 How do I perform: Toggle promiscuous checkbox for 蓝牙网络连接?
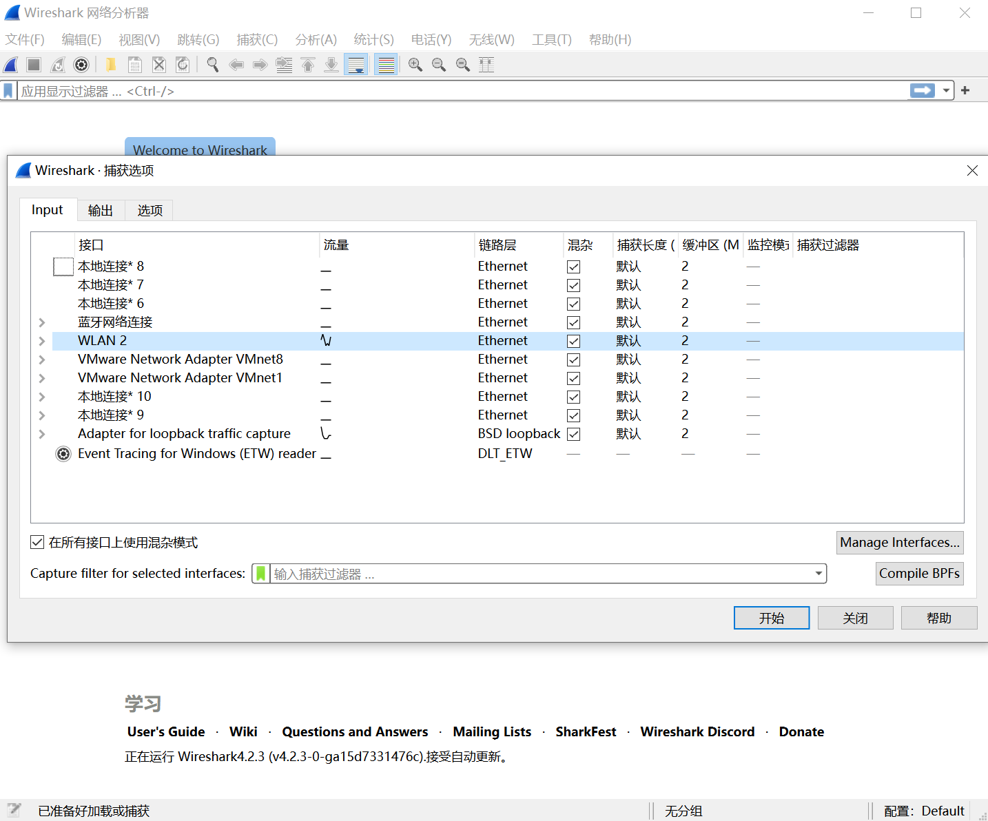pos(573,322)
